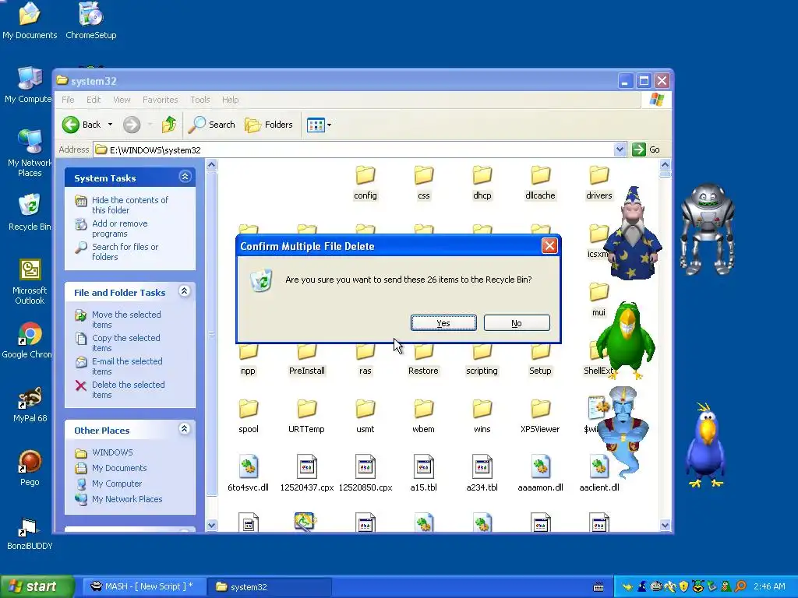Select the wbem folder icon

point(423,409)
